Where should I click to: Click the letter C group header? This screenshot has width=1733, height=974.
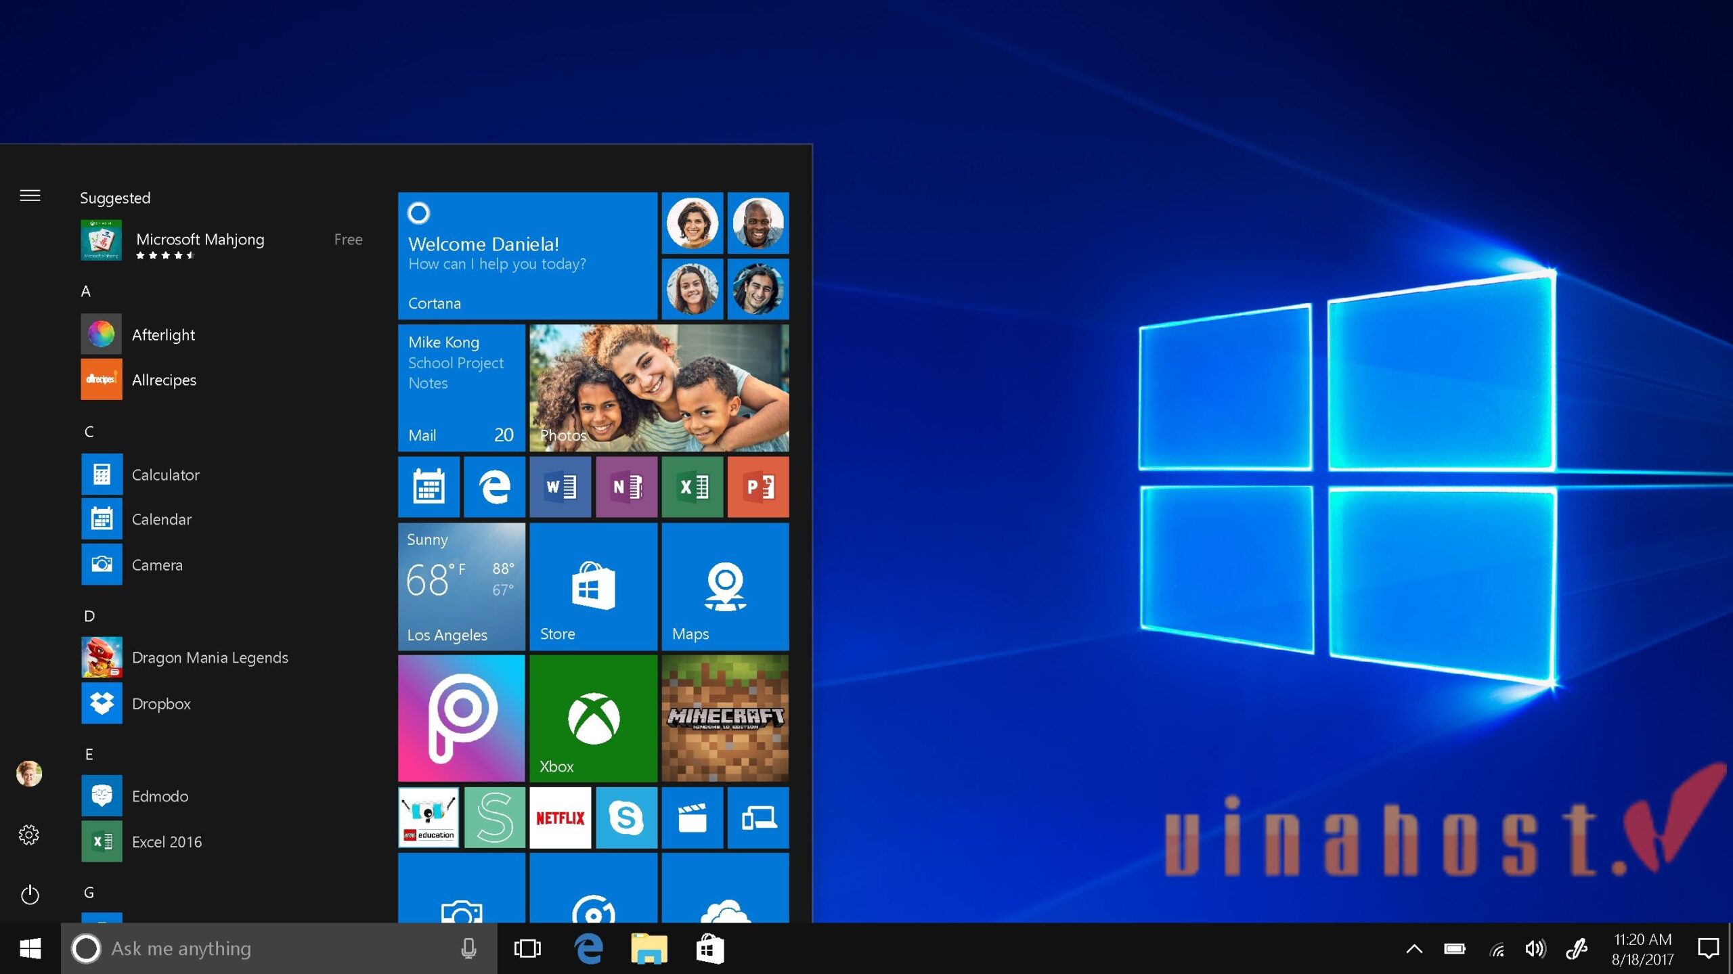[89, 431]
